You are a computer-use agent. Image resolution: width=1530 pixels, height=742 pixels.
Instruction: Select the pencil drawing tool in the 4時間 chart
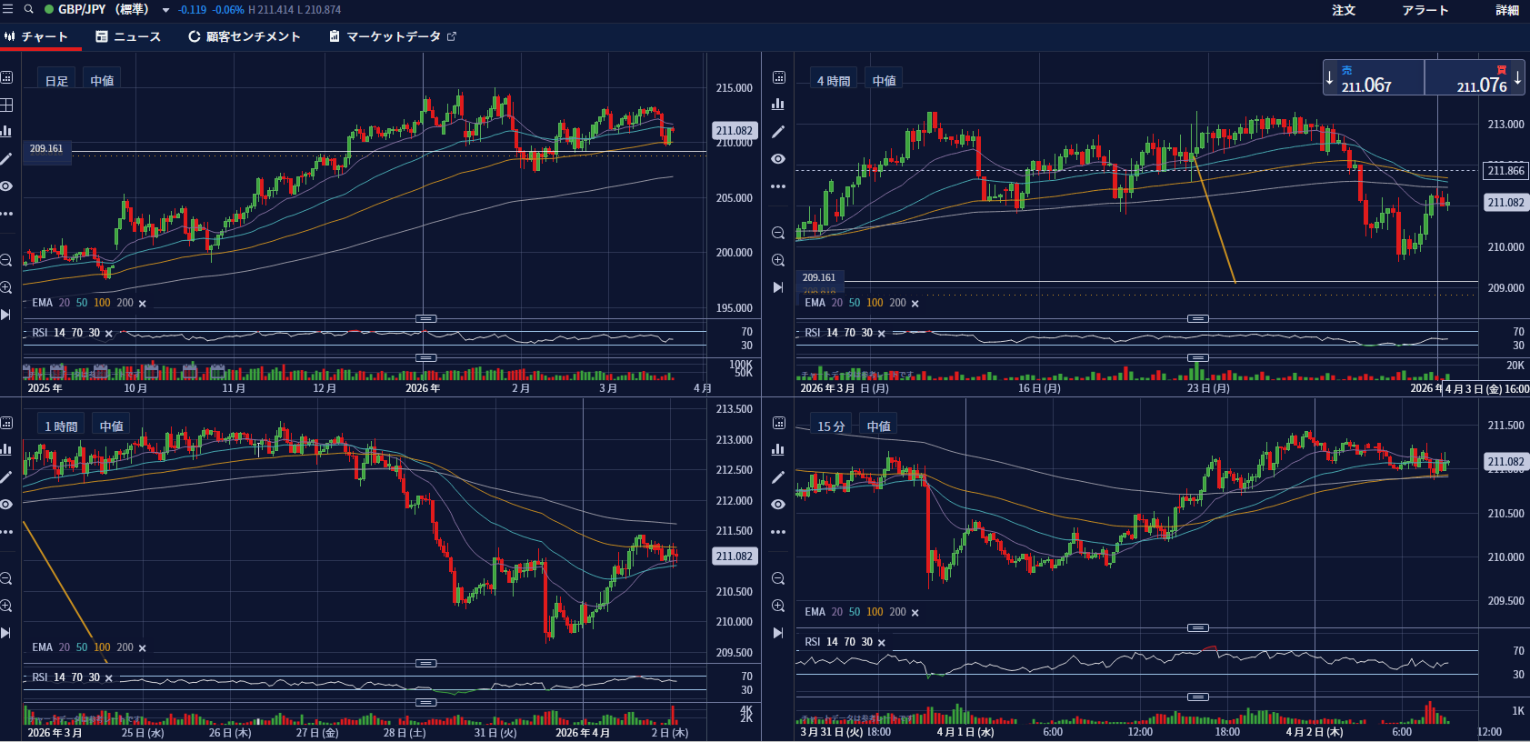(778, 132)
